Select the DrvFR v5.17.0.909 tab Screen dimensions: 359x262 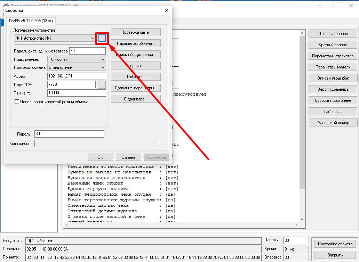tap(31, 21)
